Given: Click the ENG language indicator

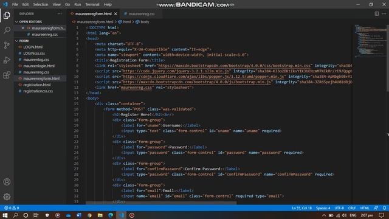Looking at the screenshot, I should pyautogui.click(x=353, y=215).
